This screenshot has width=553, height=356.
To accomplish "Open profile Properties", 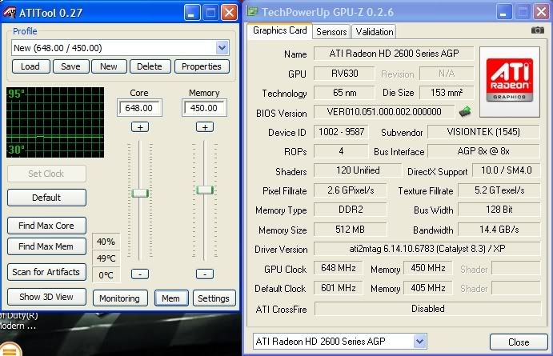I will click(202, 66).
